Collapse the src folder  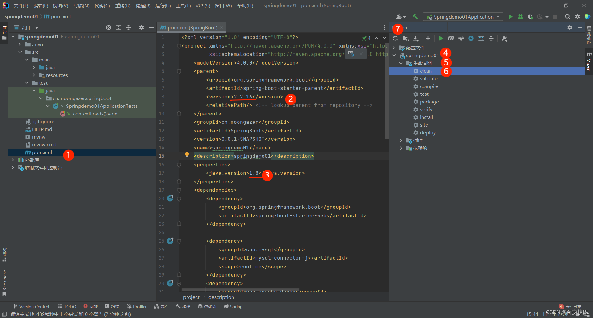point(20,52)
